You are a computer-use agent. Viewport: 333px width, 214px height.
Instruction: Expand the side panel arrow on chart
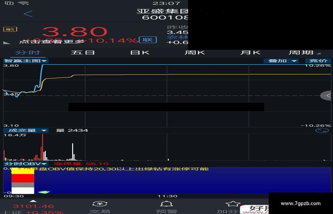(327, 95)
